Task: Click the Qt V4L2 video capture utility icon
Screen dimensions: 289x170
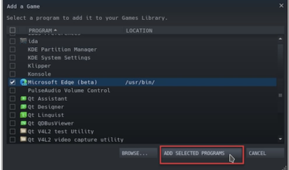Action: click(24, 140)
